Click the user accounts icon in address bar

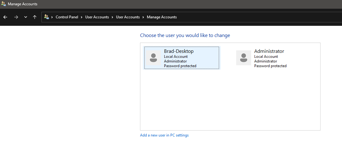point(46,17)
